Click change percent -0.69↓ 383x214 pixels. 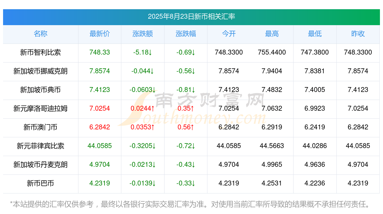186,52
